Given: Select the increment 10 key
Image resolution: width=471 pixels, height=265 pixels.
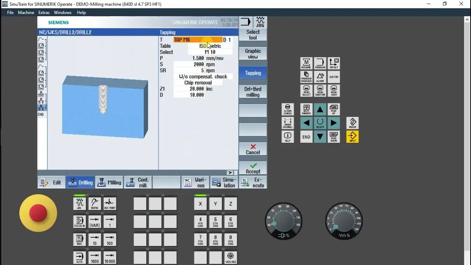Looking at the screenshot, I should click(x=95, y=240).
